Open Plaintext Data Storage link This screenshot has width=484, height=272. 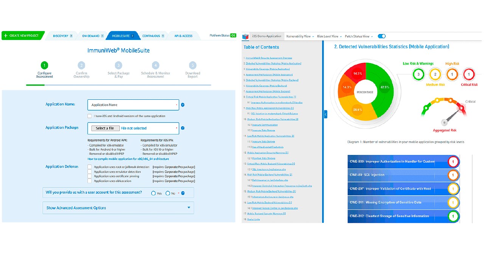point(264,158)
